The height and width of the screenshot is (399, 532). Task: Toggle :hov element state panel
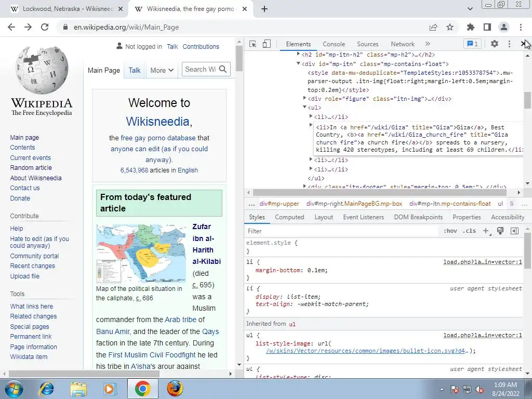click(450, 231)
